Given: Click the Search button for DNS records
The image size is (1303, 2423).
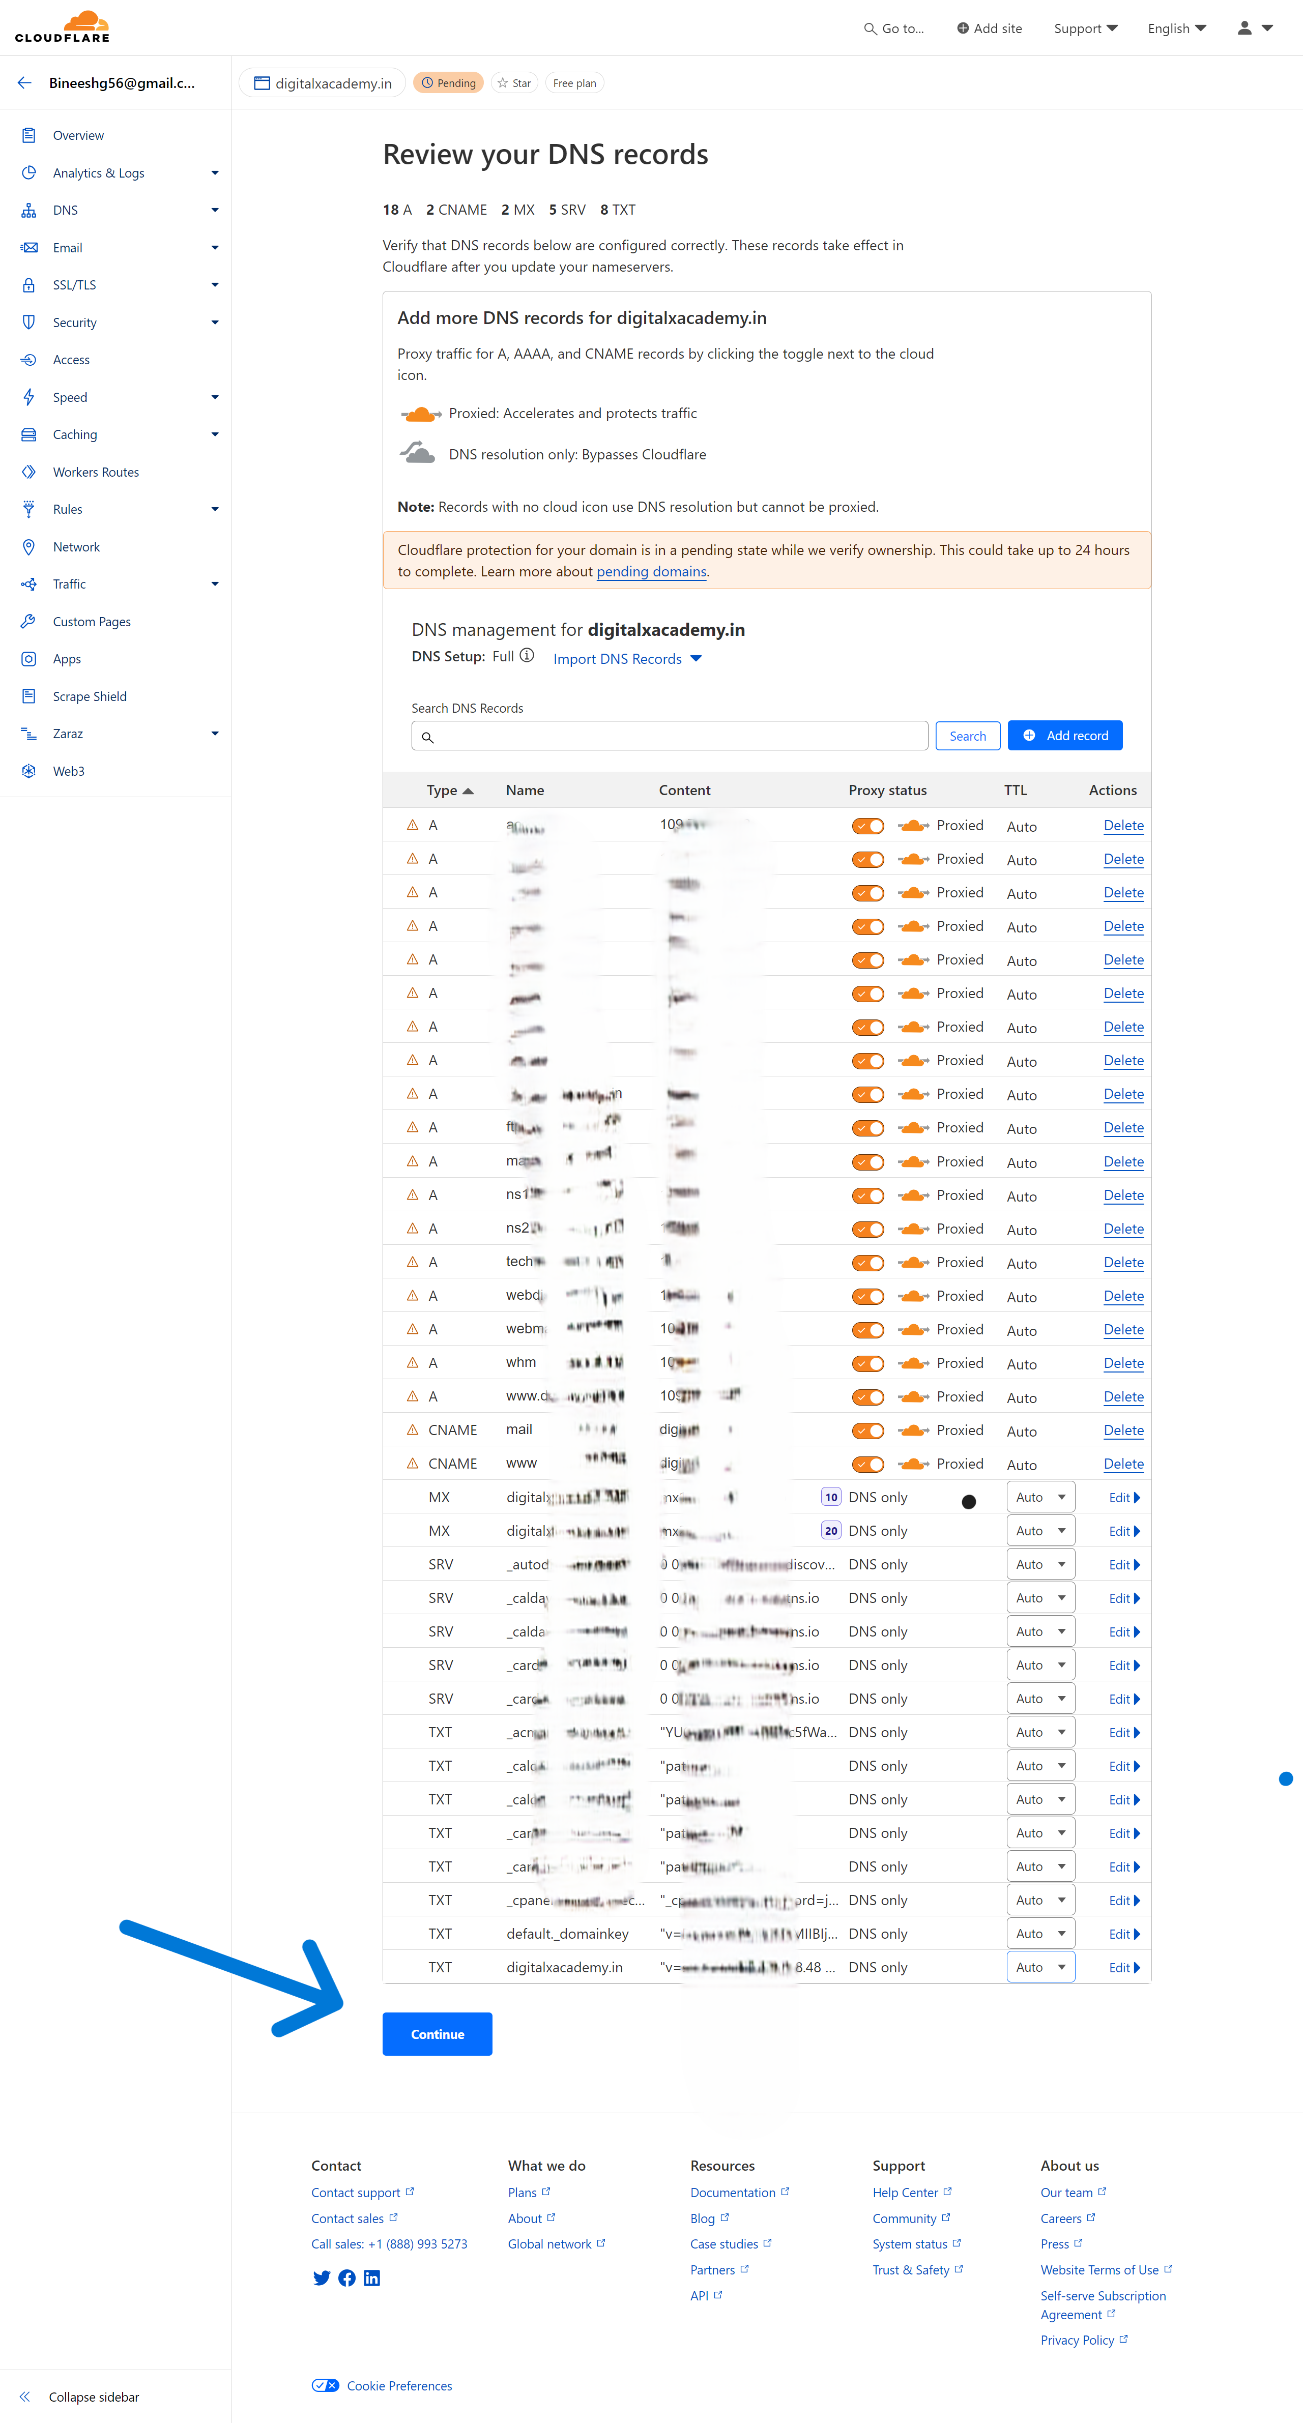Looking at the screenshot, I should (x=967, y=736).
